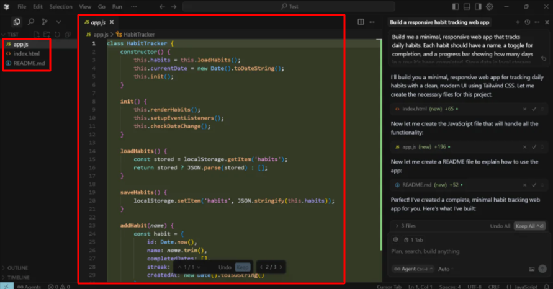The width and height of the screenshot is (553, 289).
Task: Open the Auto model dropdown
Action: (446, 269)
